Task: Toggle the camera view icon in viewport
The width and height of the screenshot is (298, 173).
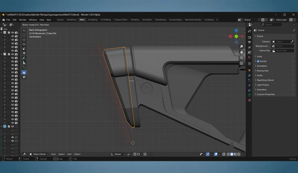Action: click(241, 58)
